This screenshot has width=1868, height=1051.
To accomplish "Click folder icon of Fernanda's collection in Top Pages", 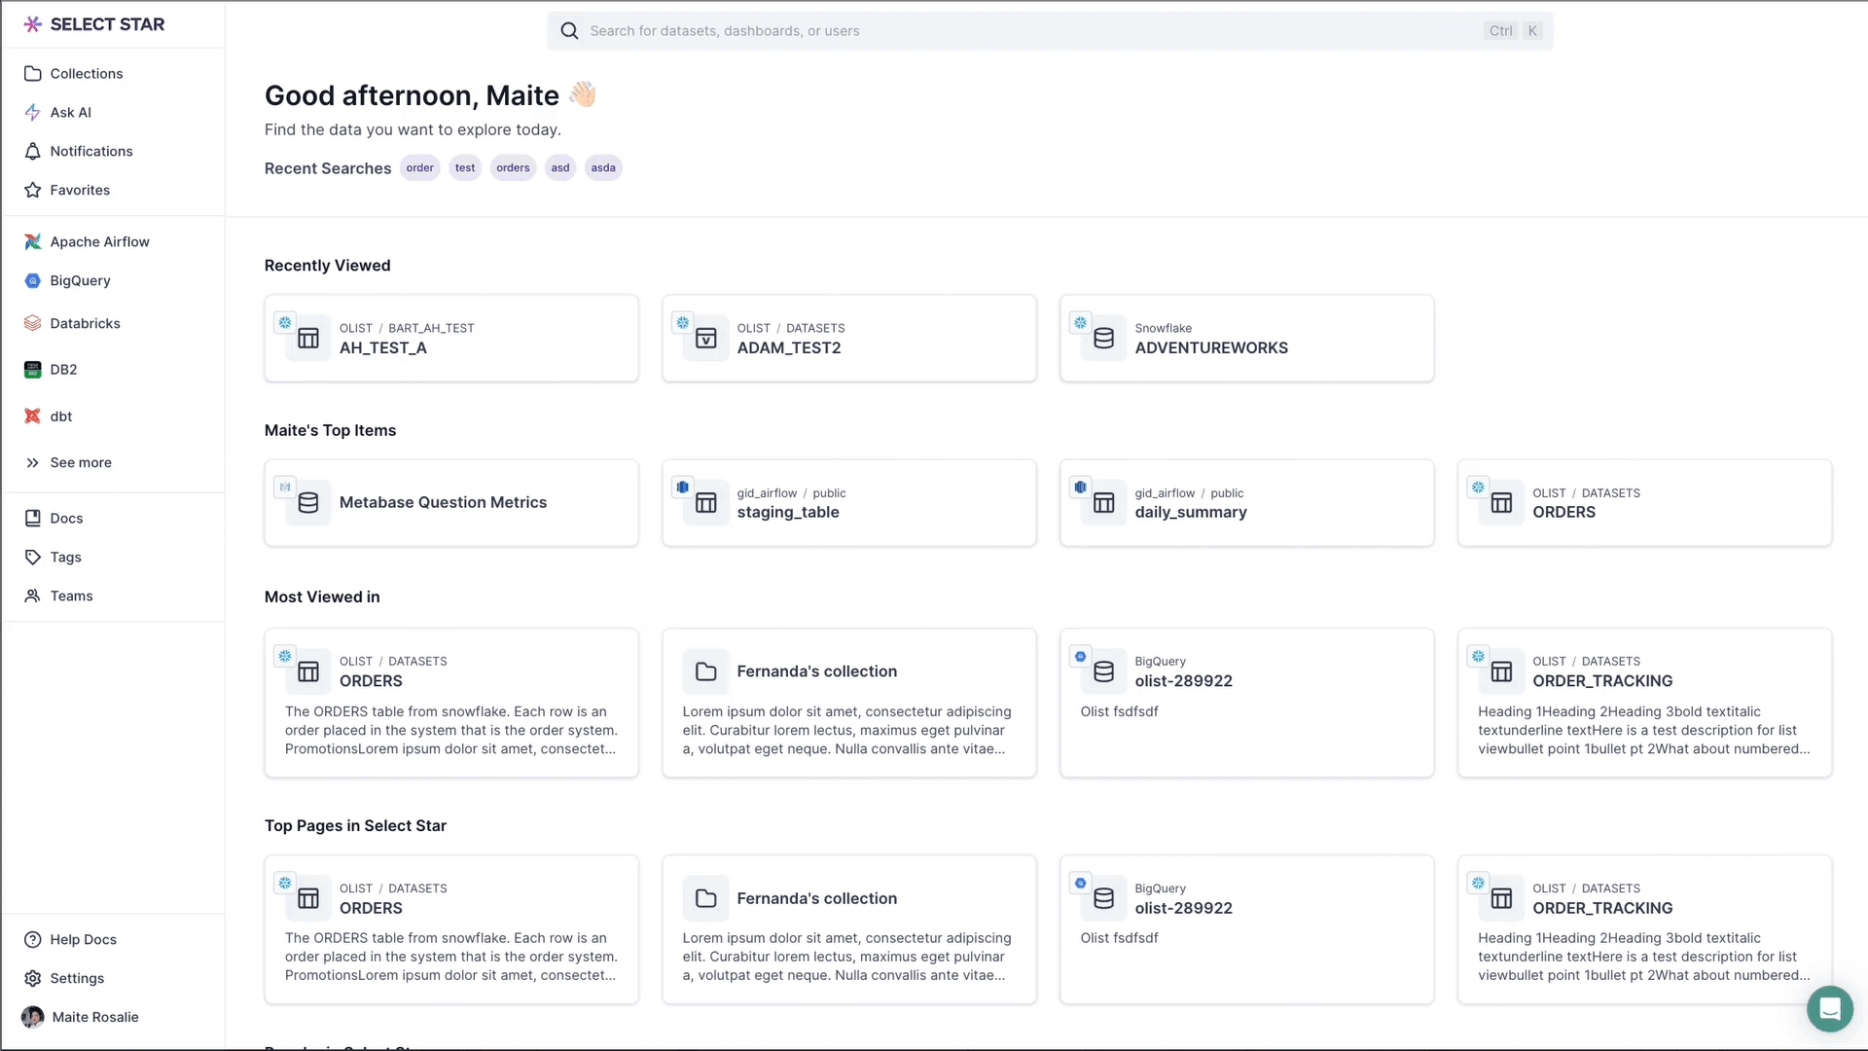I will coord(706,899).
